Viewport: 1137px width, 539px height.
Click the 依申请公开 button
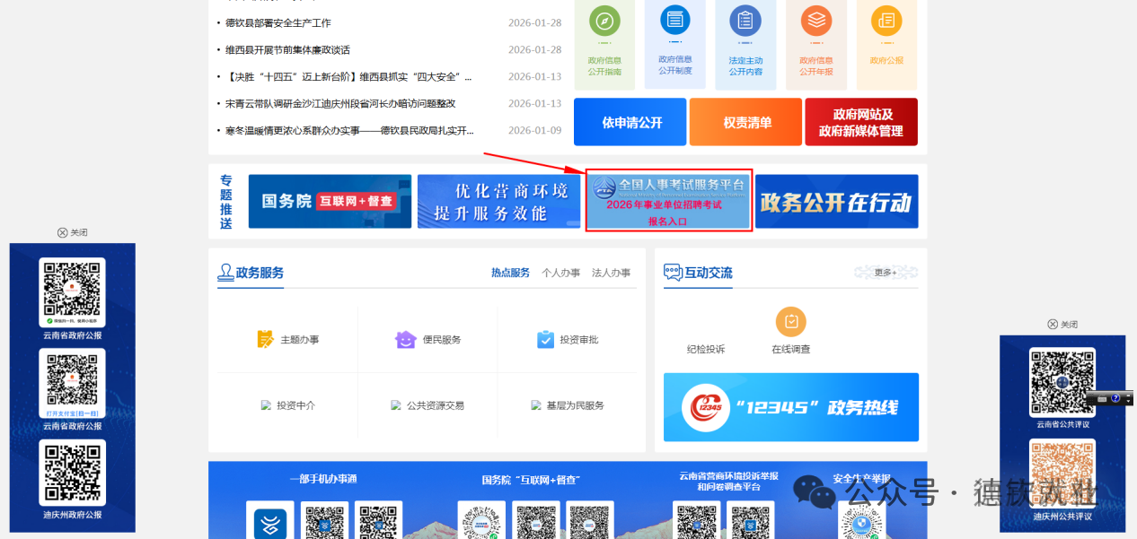[x=630, y=121]
